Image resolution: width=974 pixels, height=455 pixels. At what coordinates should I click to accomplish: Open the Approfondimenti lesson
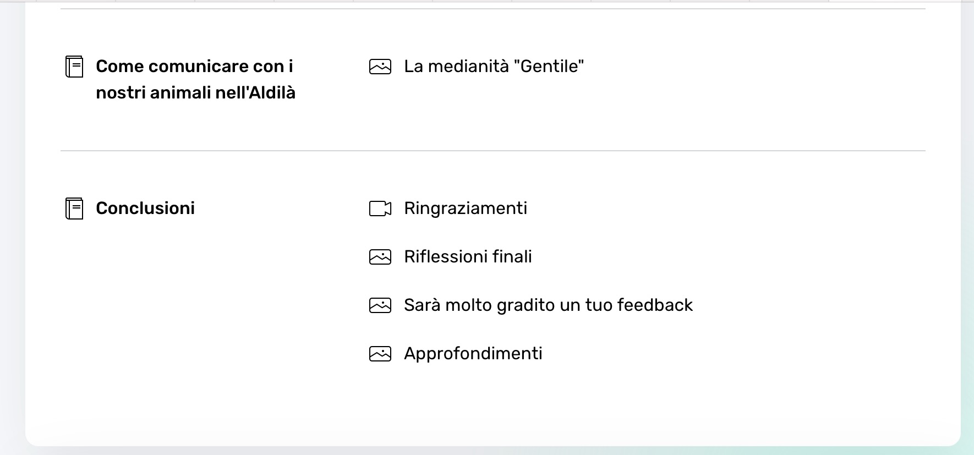pos(473,354)
